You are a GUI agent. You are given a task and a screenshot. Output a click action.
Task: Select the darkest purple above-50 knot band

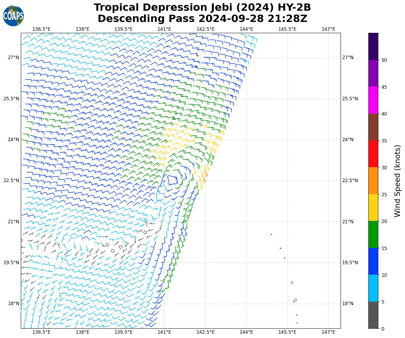pyautogui.click(x=373, y=46)
